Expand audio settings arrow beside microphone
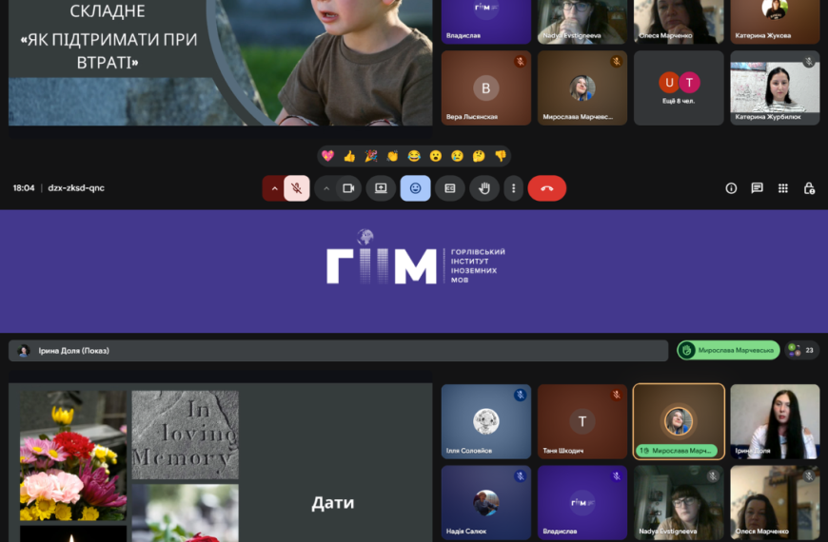 pyautogui.click(x=274, y=188)
